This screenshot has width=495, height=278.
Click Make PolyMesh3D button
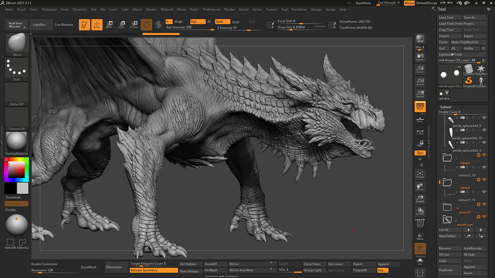coord(468,42)
